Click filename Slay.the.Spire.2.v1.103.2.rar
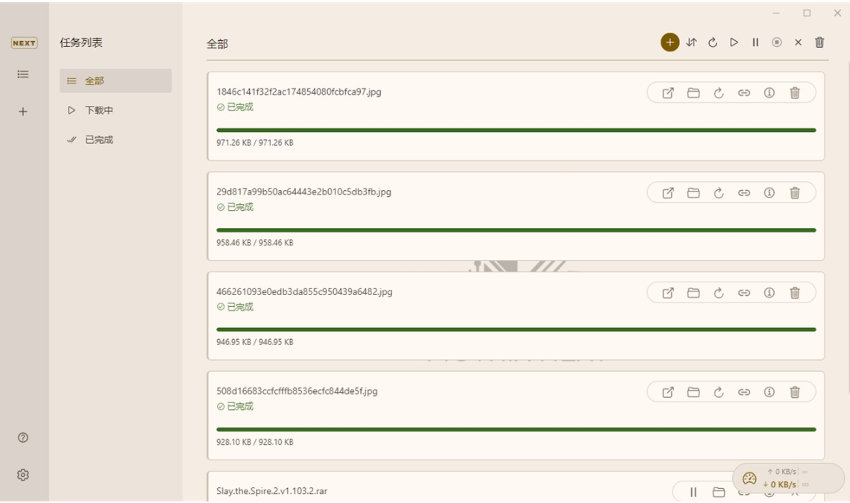The width and height of the screenshot is (850, 503). point(271,491)
